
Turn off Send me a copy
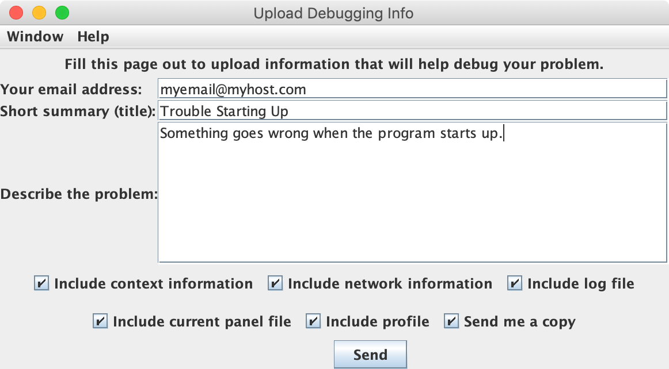(451, 321)
